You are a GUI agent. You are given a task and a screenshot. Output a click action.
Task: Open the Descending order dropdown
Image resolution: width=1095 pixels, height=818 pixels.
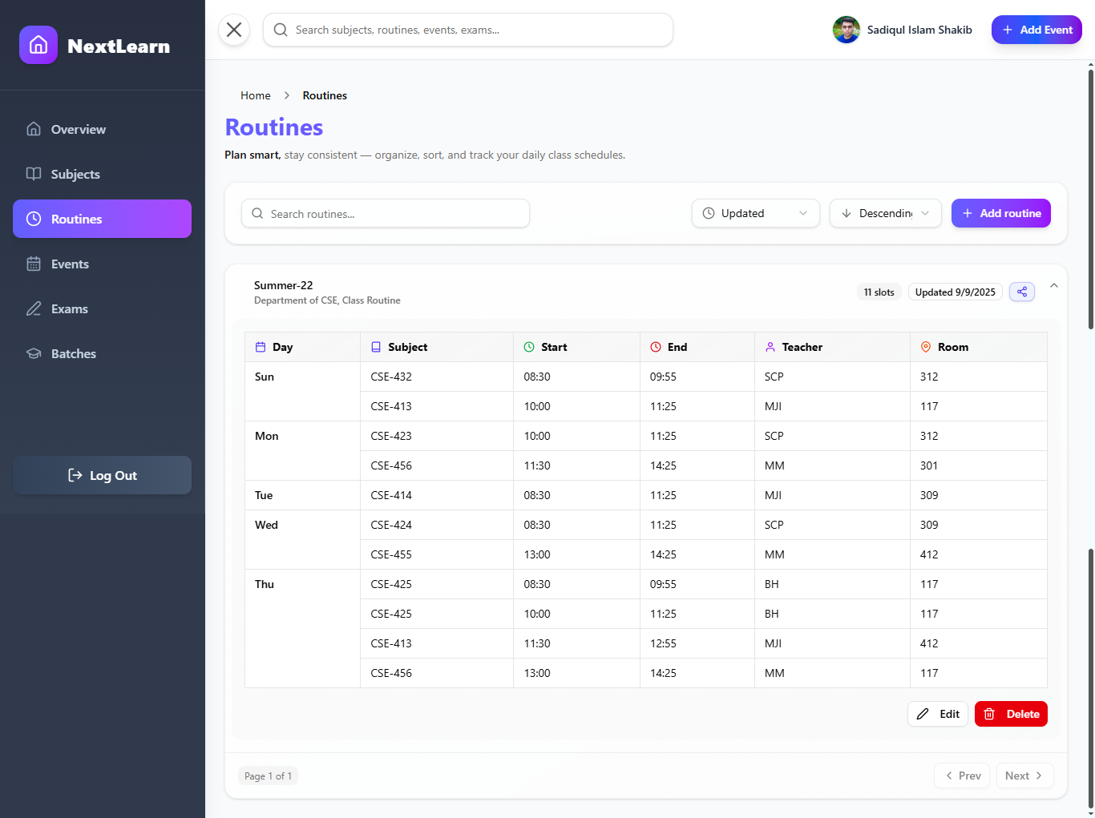click(885, 213)
